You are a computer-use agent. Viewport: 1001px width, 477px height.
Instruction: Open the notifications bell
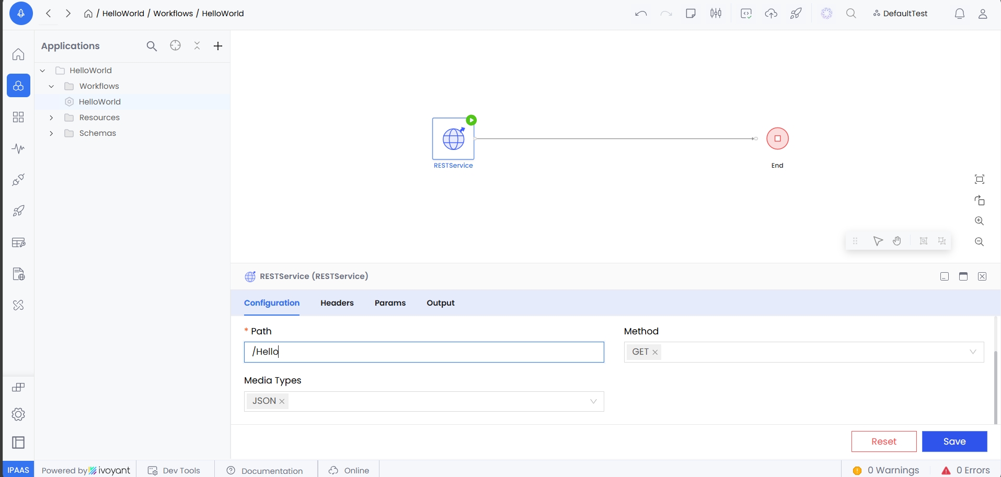point(959,14)
